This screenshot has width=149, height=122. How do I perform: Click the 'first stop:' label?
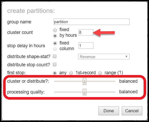16,73
